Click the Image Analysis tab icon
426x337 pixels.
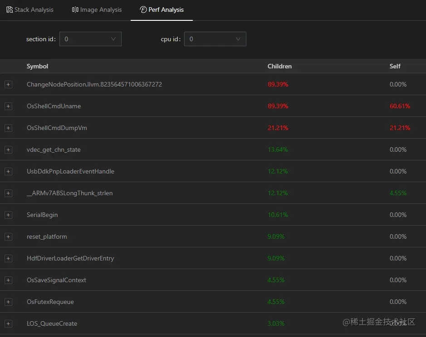click(75, 10)
